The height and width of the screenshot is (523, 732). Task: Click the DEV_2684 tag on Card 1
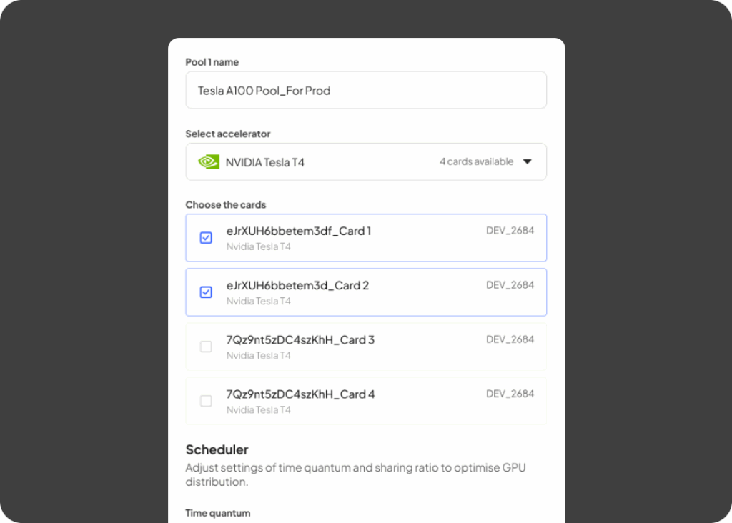pos(510,231)
